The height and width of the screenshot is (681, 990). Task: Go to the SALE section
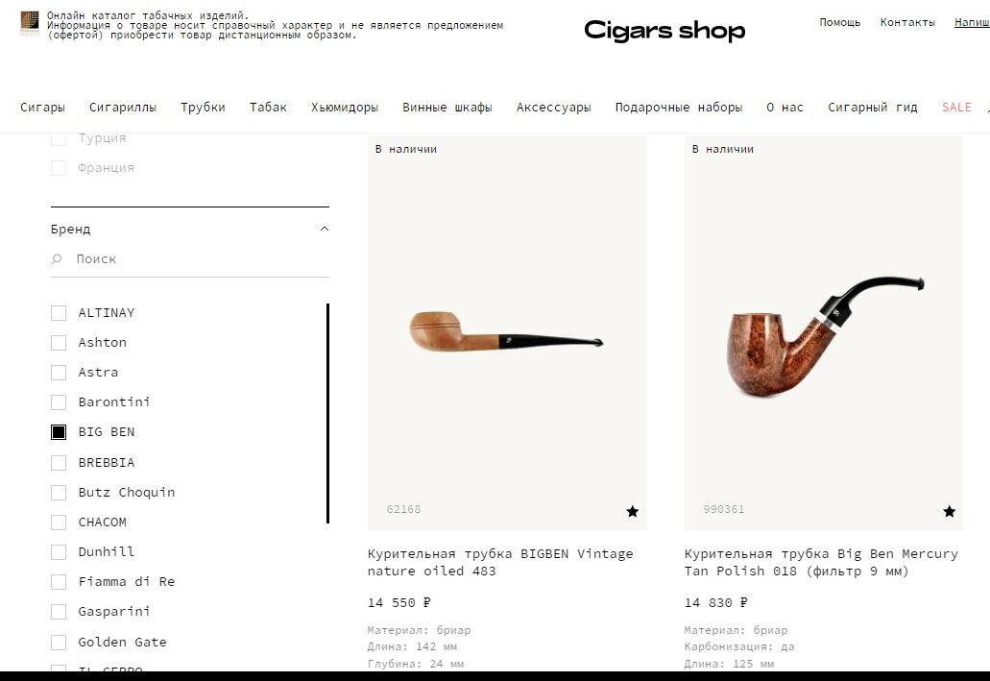956,108
